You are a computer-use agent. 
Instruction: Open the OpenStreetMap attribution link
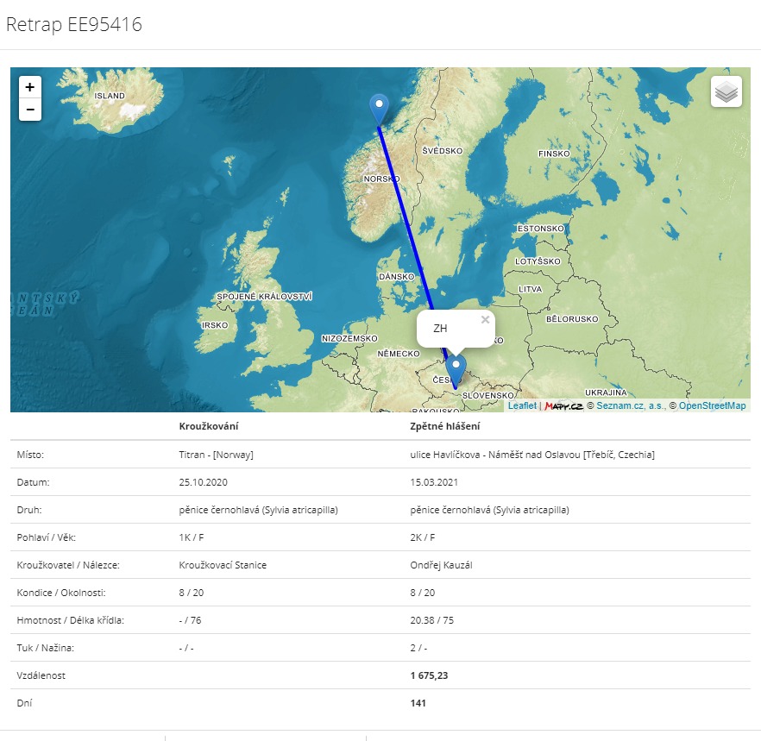[x=712, y=405]
